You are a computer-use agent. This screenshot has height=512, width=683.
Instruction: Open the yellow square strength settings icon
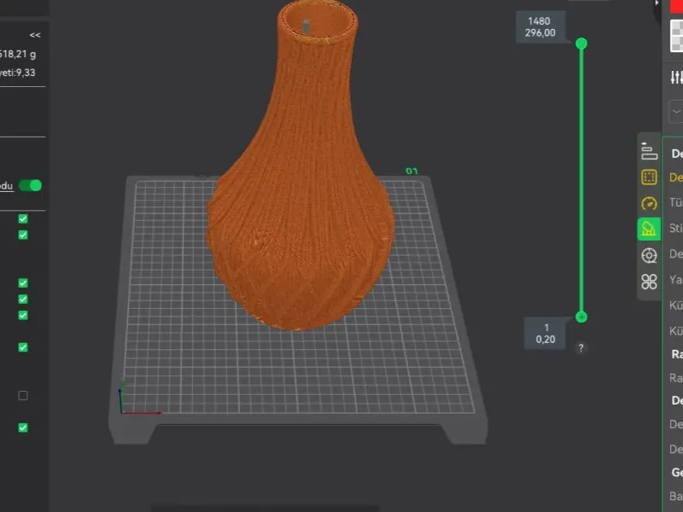click(649, 177)
